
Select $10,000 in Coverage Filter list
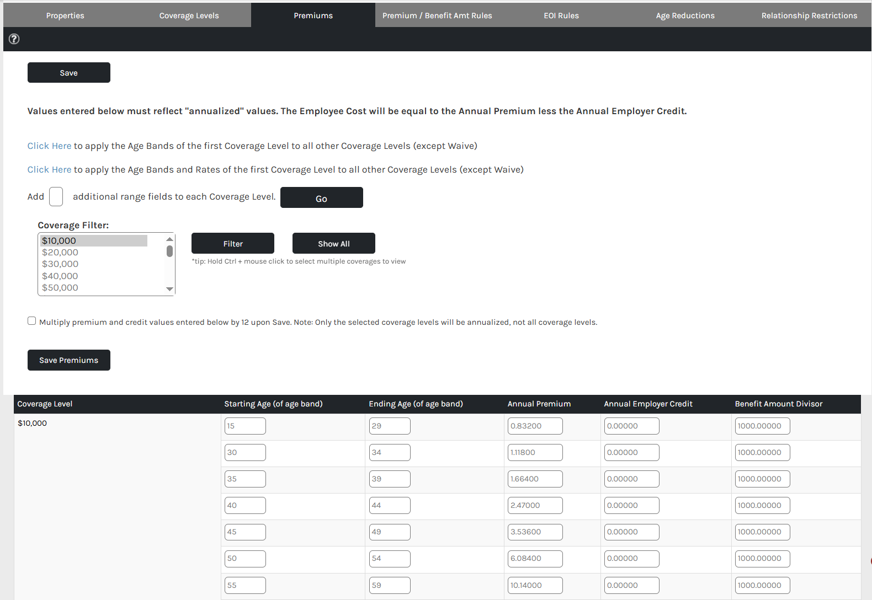pos(94,240)
